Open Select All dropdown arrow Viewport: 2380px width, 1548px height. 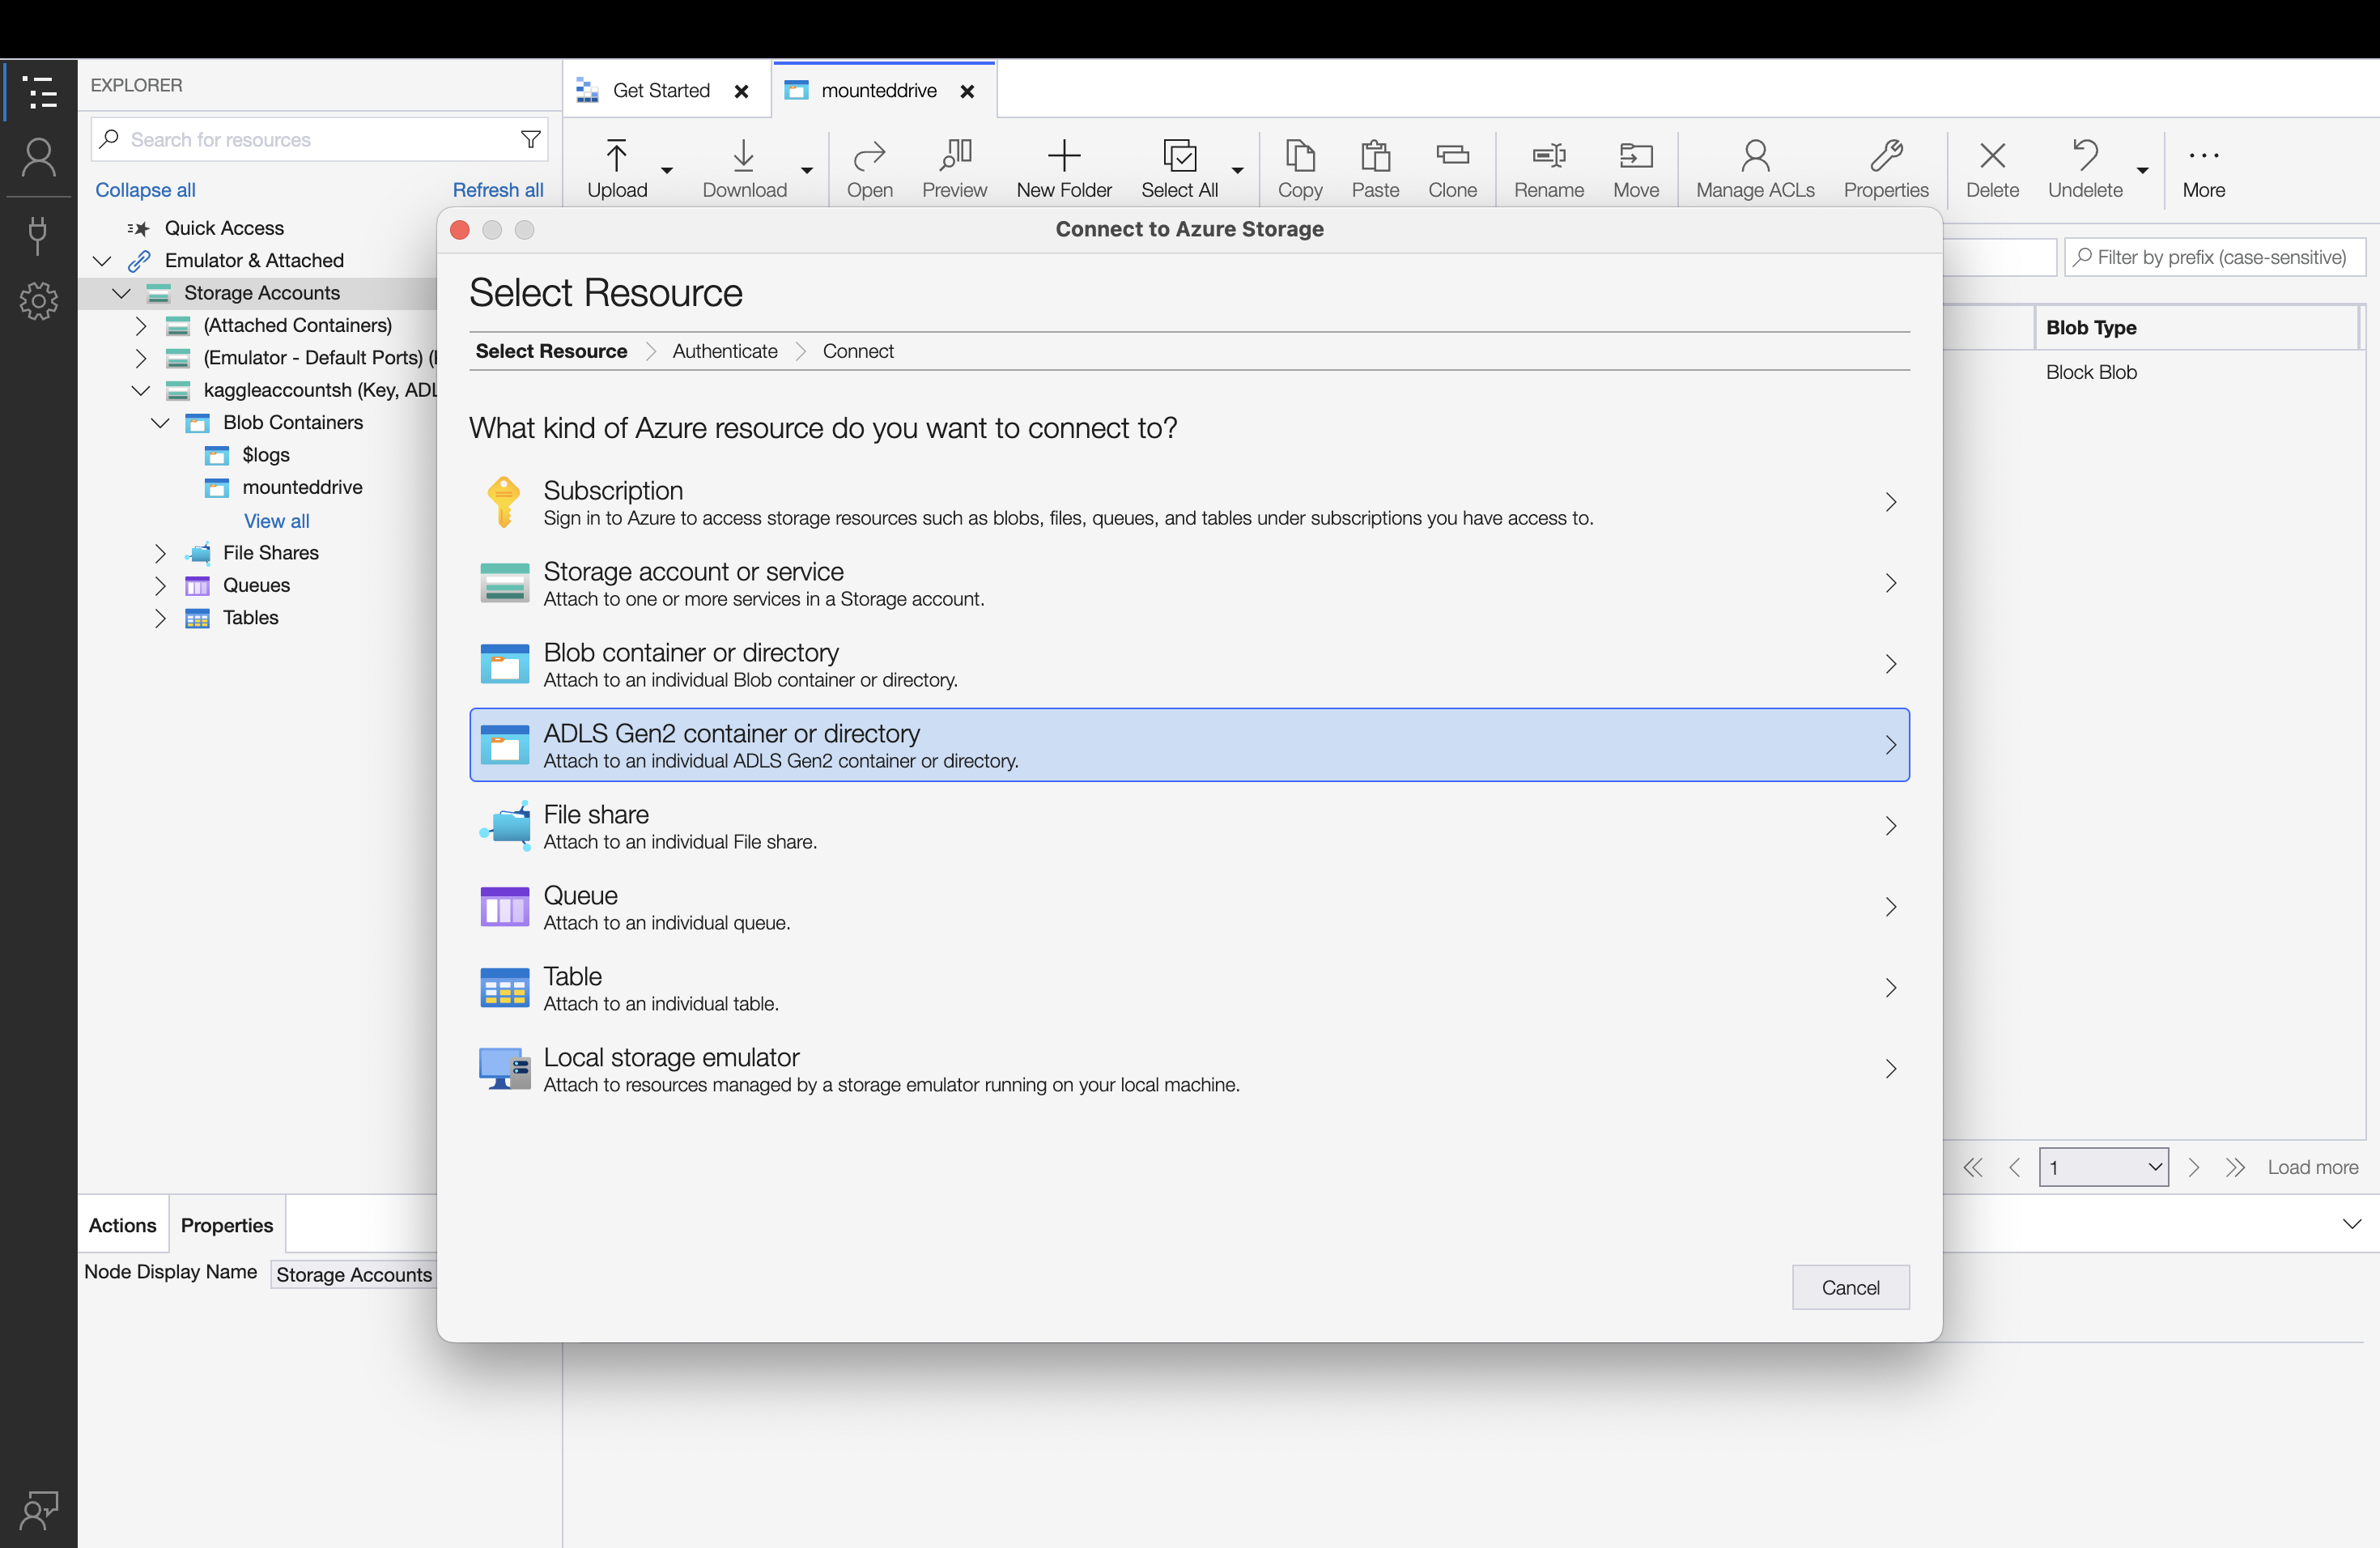tap(1237, 170)
